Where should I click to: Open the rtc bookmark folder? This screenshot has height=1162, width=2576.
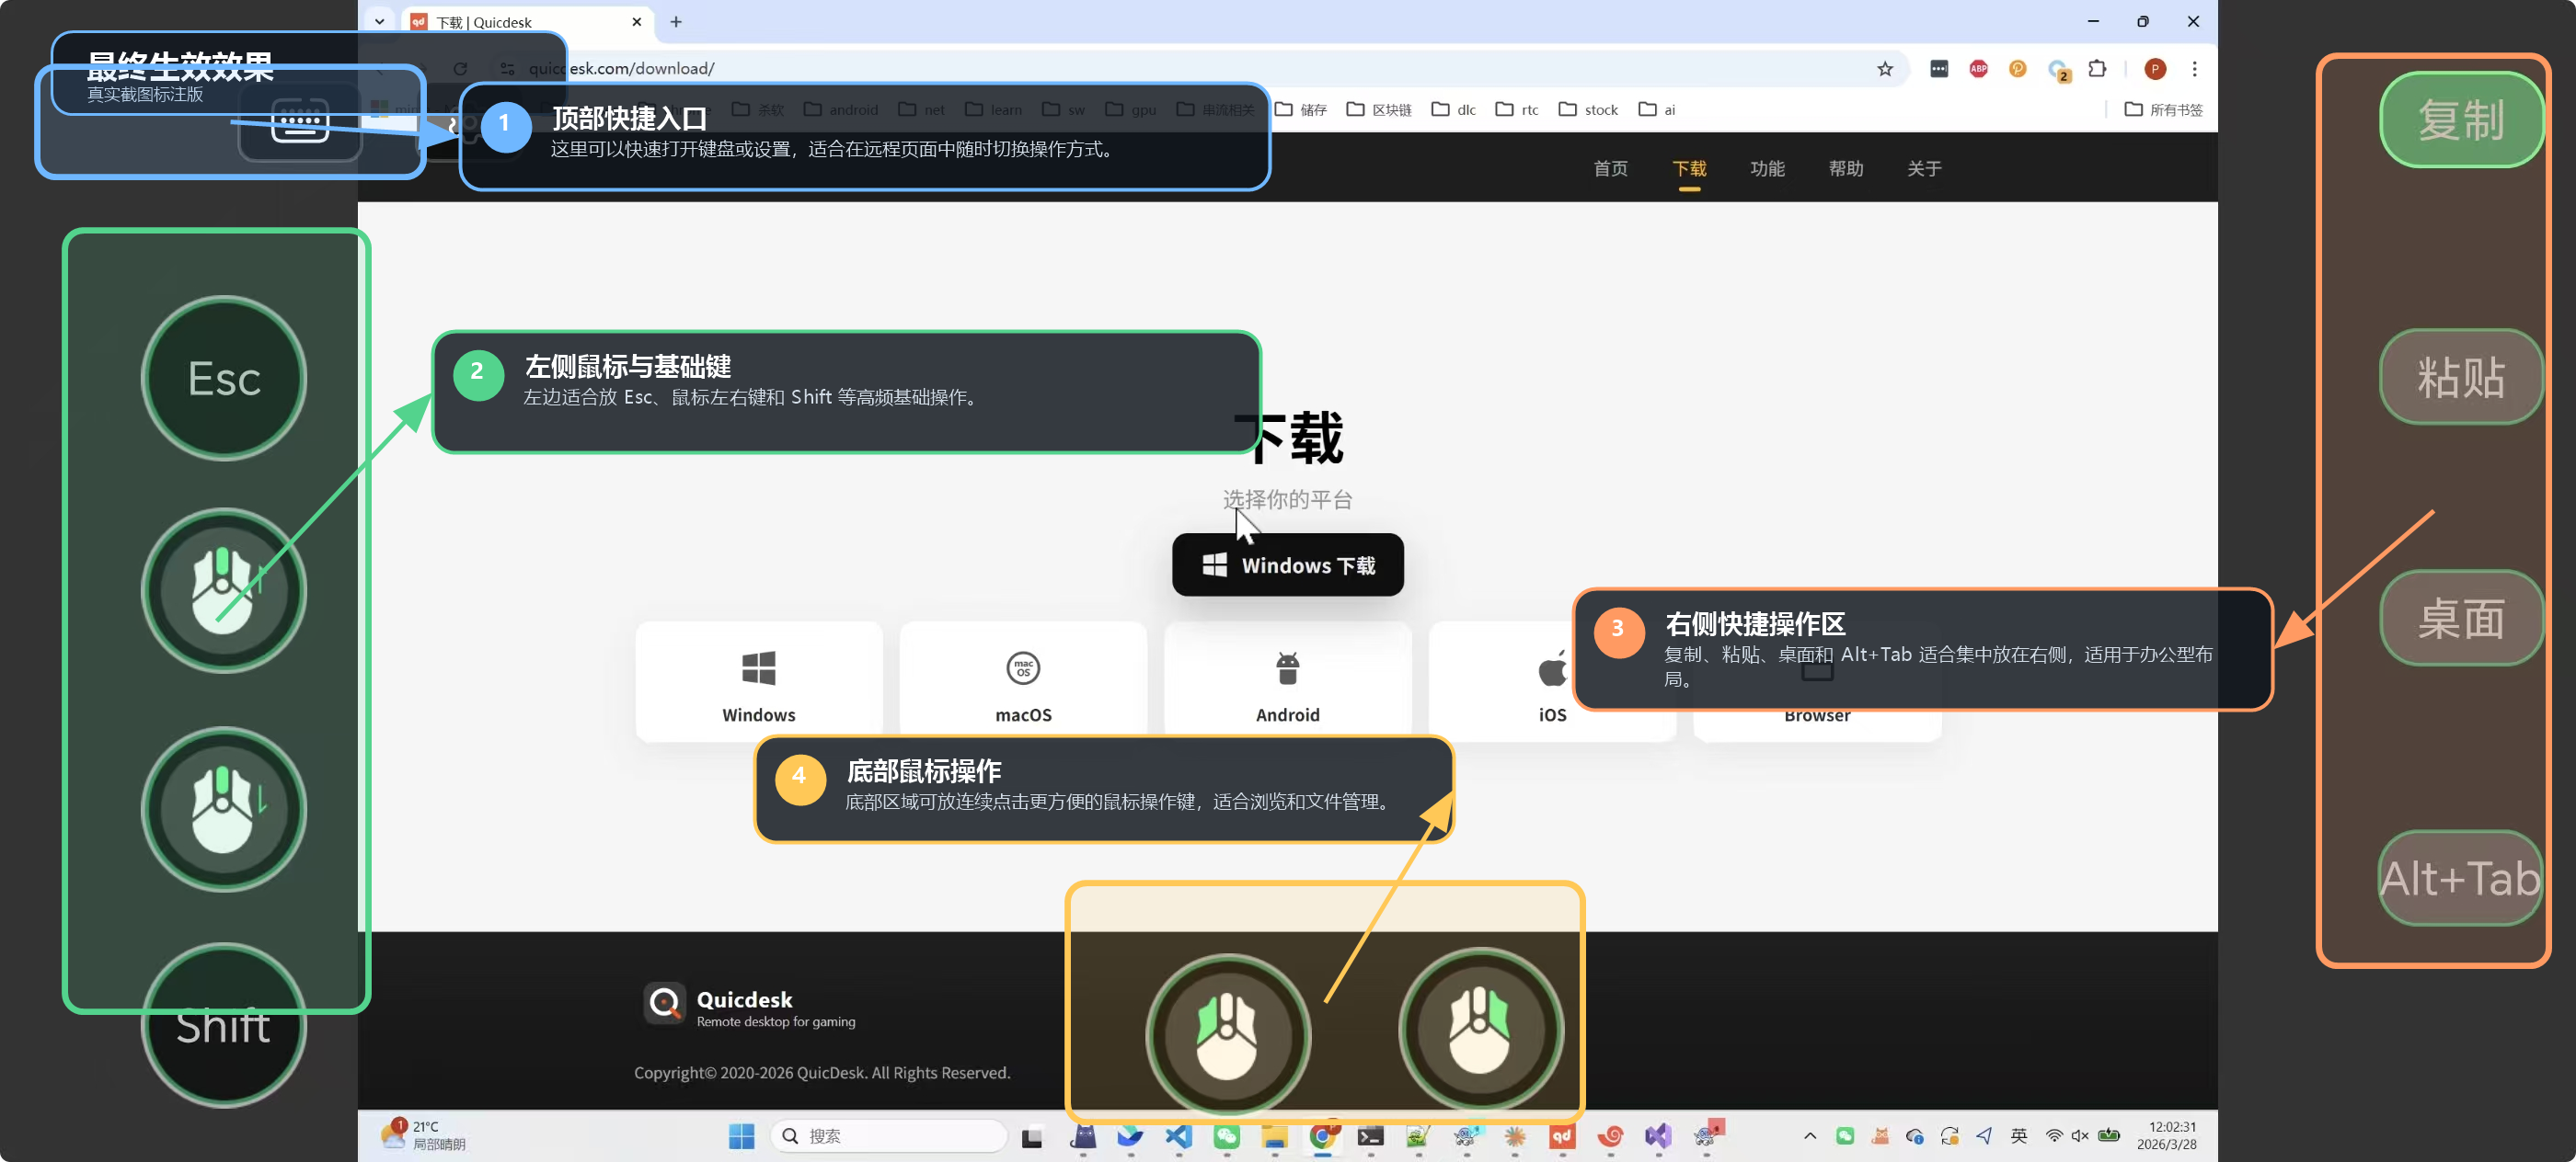point(1517,108)
